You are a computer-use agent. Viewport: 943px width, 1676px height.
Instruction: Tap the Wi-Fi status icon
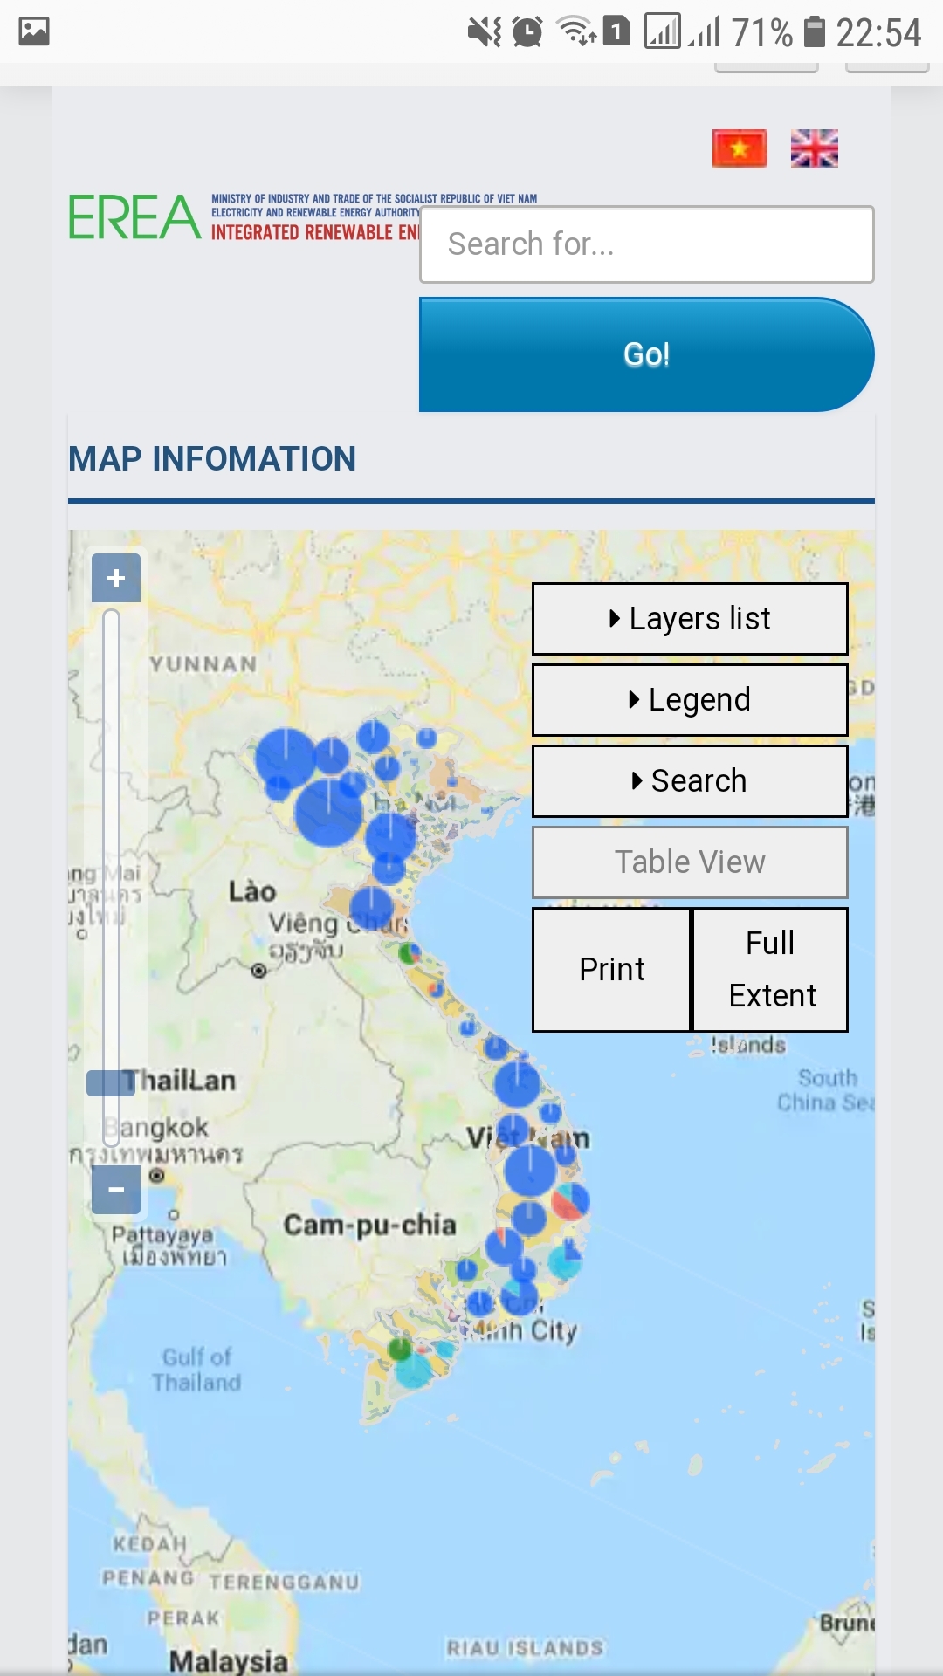(x=577, y=32)
